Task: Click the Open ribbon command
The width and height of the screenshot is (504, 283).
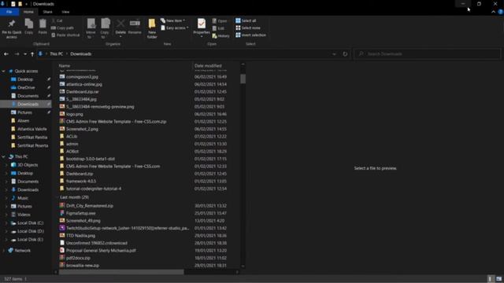Action: coord(220,21)
